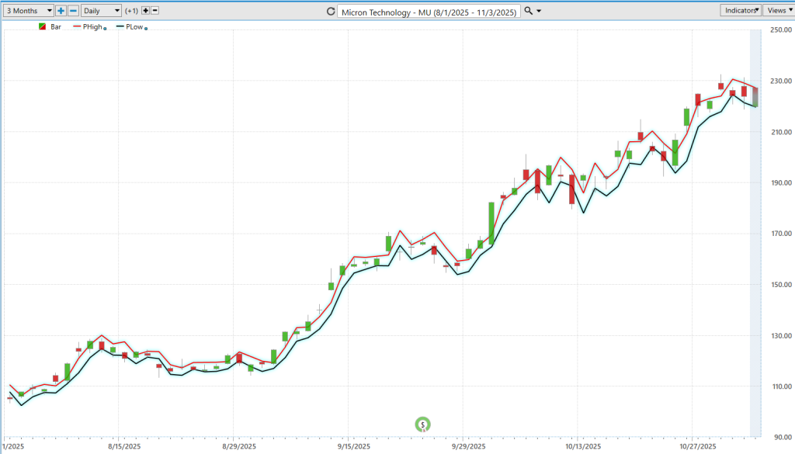Open the 3 Months time range dropdown
Viewport: 795px width, 454px height.
coord(28,11)
